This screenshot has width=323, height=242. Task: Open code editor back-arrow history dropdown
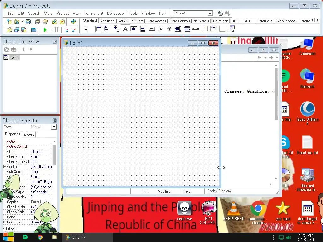pos(265,58)
